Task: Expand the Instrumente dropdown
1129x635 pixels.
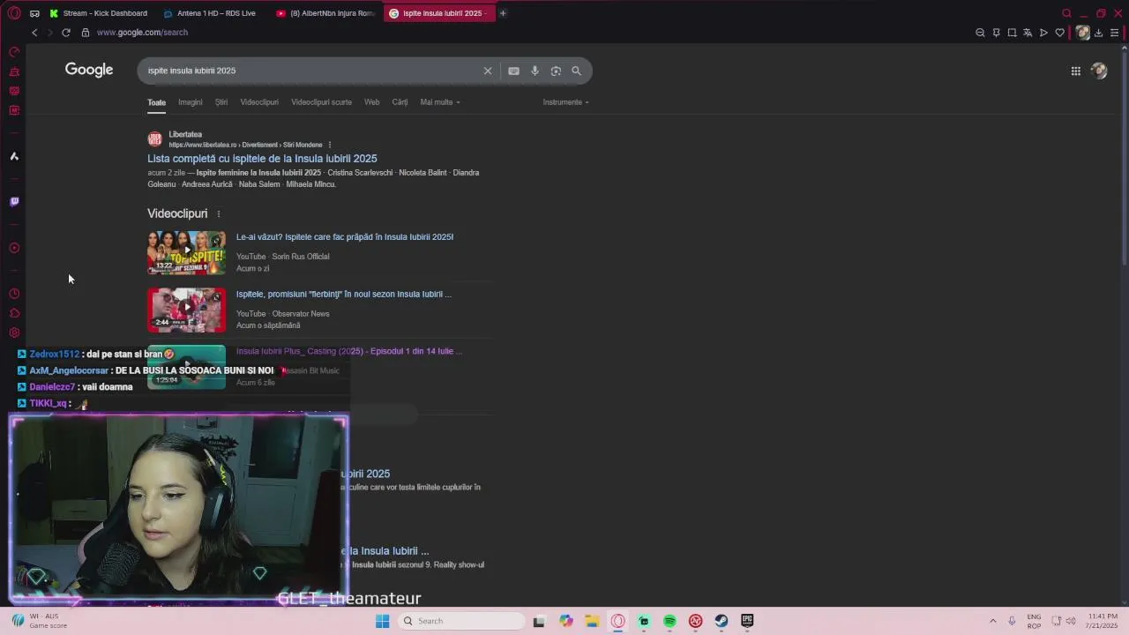Action: [565, 102]
